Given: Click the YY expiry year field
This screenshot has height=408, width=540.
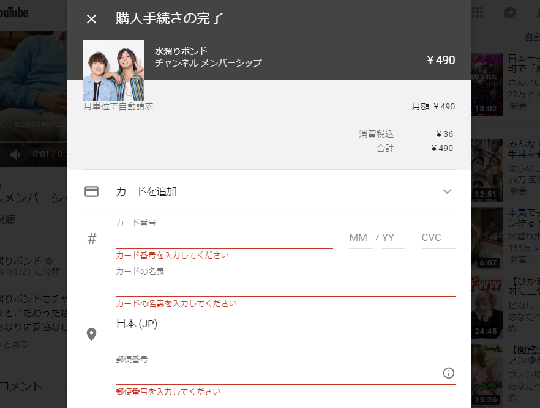Looking at the screenshot, I should pos(392,238).
